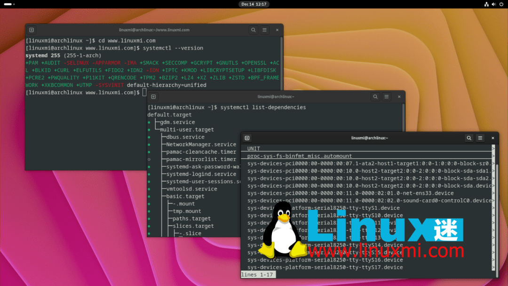Click the network icon in the top bar

[487, 4]
